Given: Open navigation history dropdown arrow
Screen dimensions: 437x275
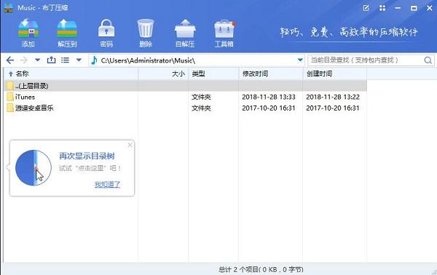Looking at the screenshot, I should click(37, 60).
